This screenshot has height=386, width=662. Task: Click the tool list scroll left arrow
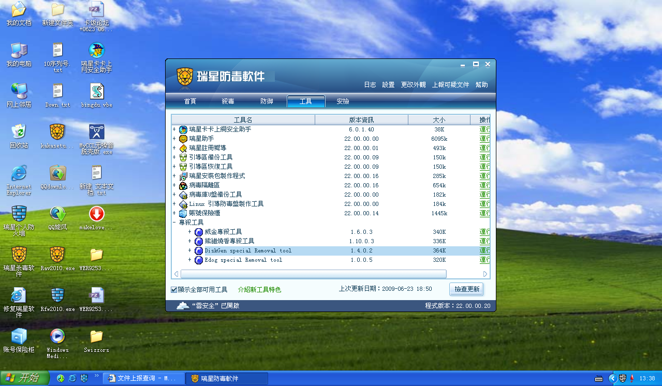point(176,274)
